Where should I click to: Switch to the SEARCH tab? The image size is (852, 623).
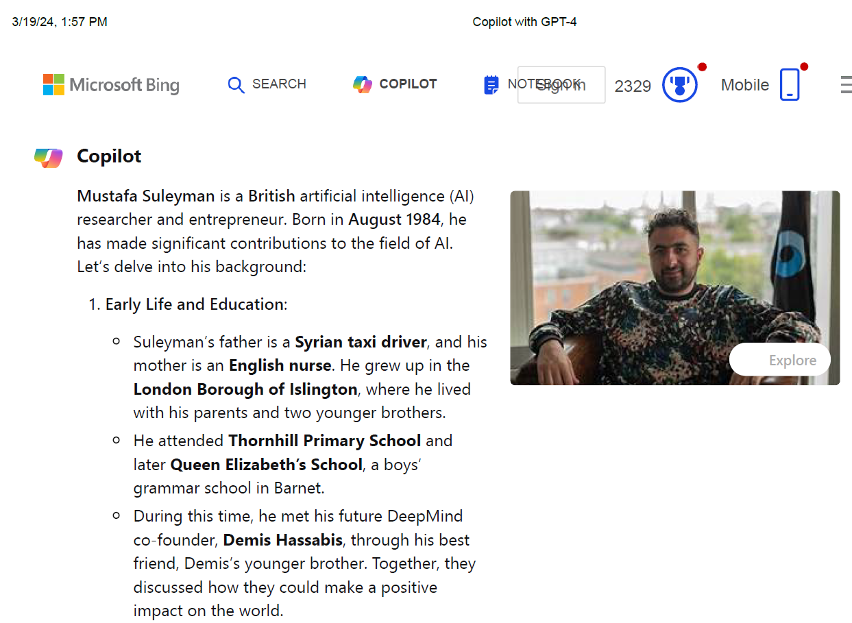click(279, 84)
